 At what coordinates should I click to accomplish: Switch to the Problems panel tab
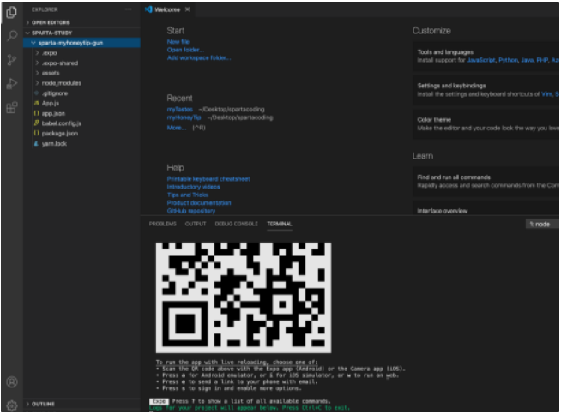click(x=163, y=224)
